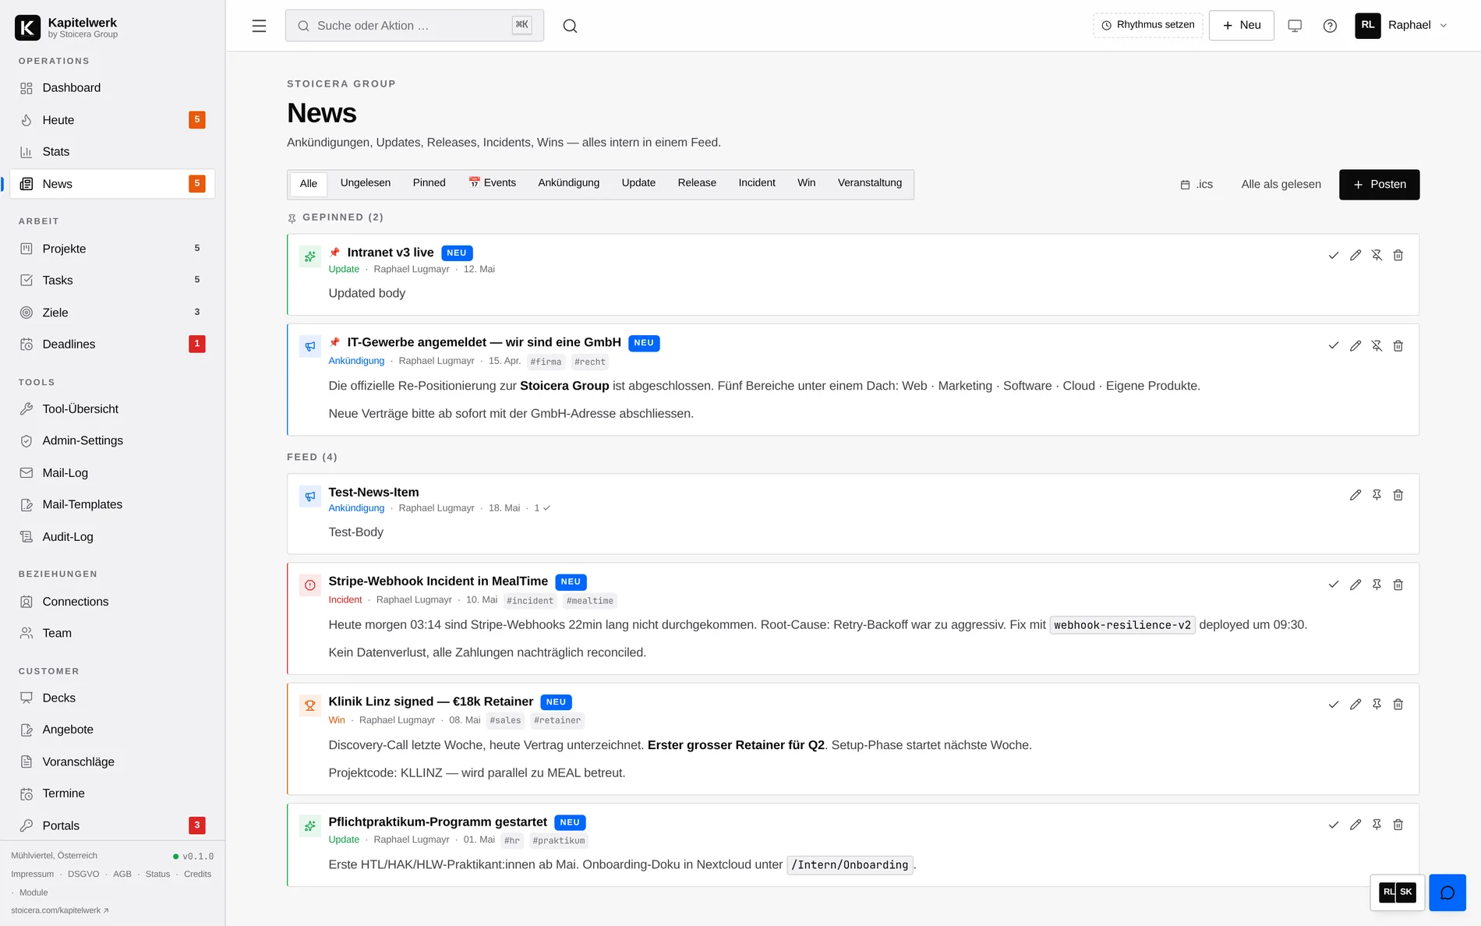
Task: Click the Kapitelwerk K logo
Action: tap(27, 27)
